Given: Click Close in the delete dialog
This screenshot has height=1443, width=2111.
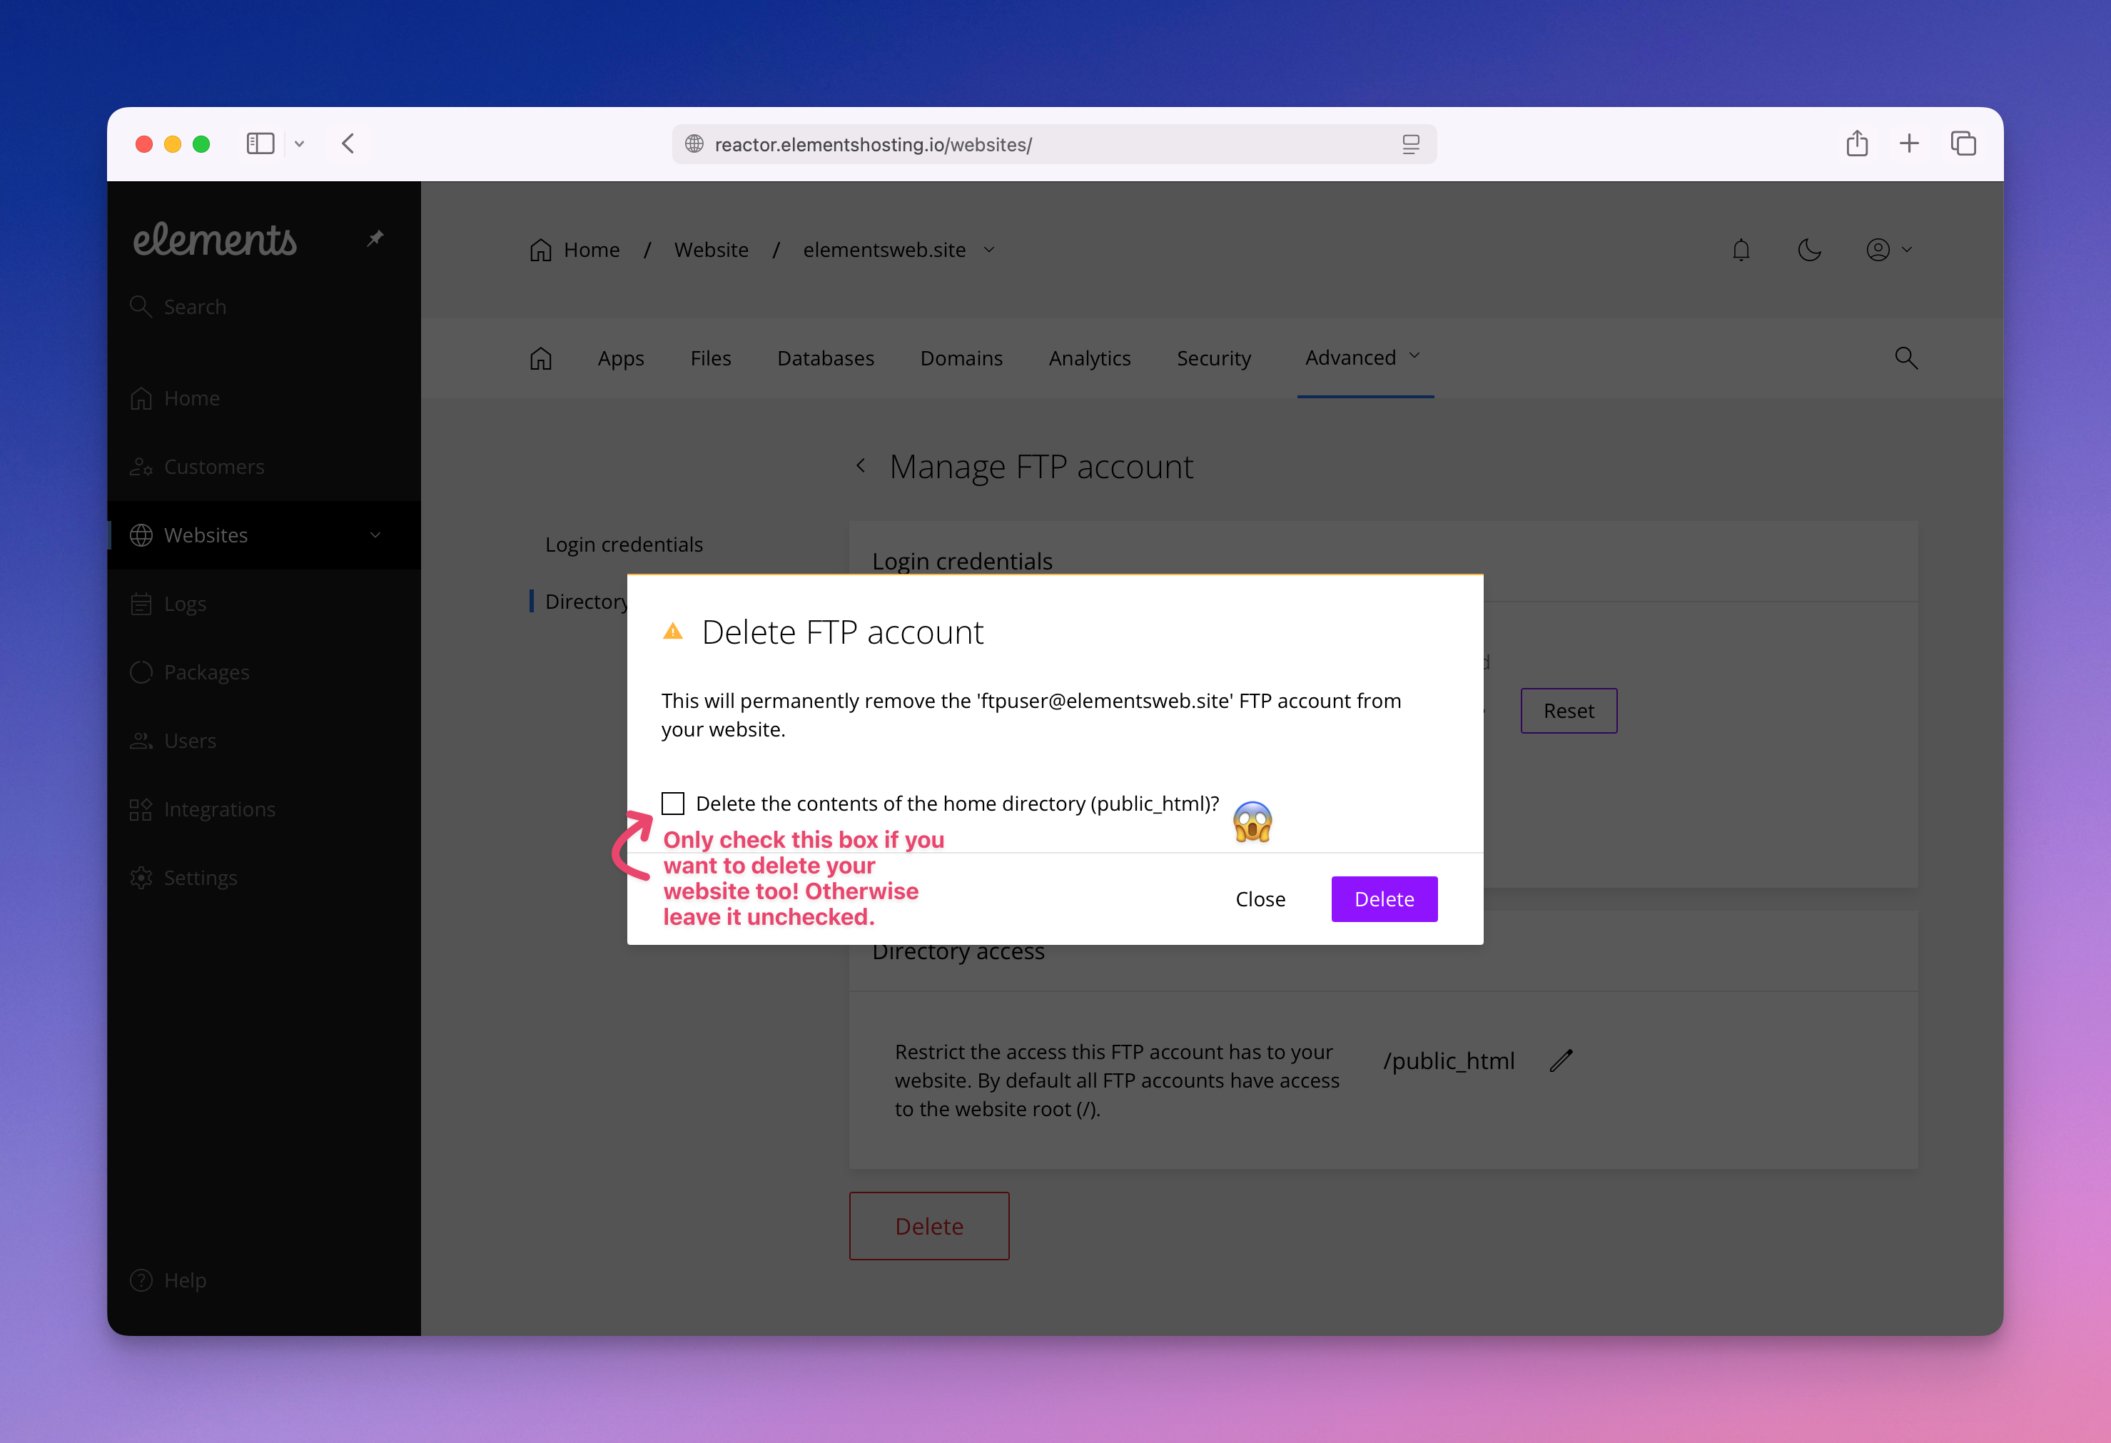Looking at the screenshot, I should click(1260, 899).
